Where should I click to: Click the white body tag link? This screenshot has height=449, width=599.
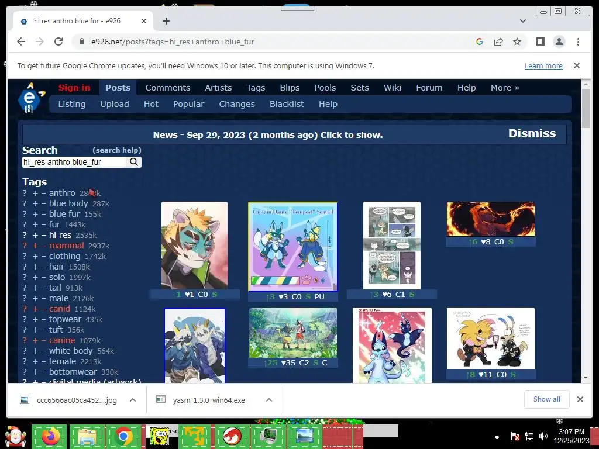71,351
